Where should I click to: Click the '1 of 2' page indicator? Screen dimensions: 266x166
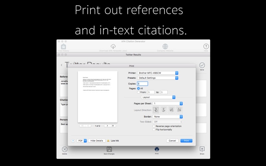point(97,126)
